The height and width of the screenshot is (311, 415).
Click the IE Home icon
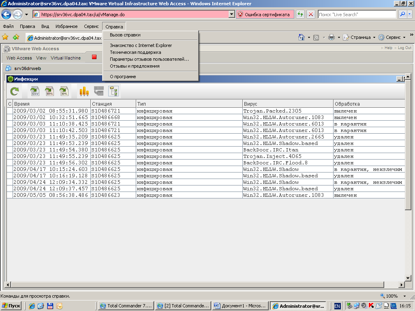pos(302,37)
